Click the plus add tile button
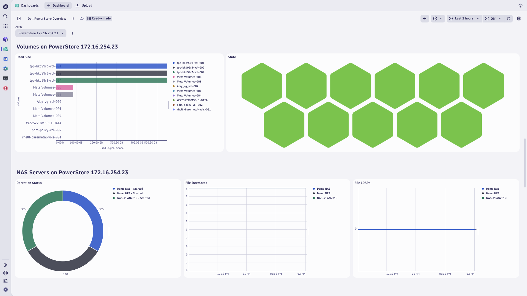The width and height of the screenshot is (527, 296). point(425,19)
